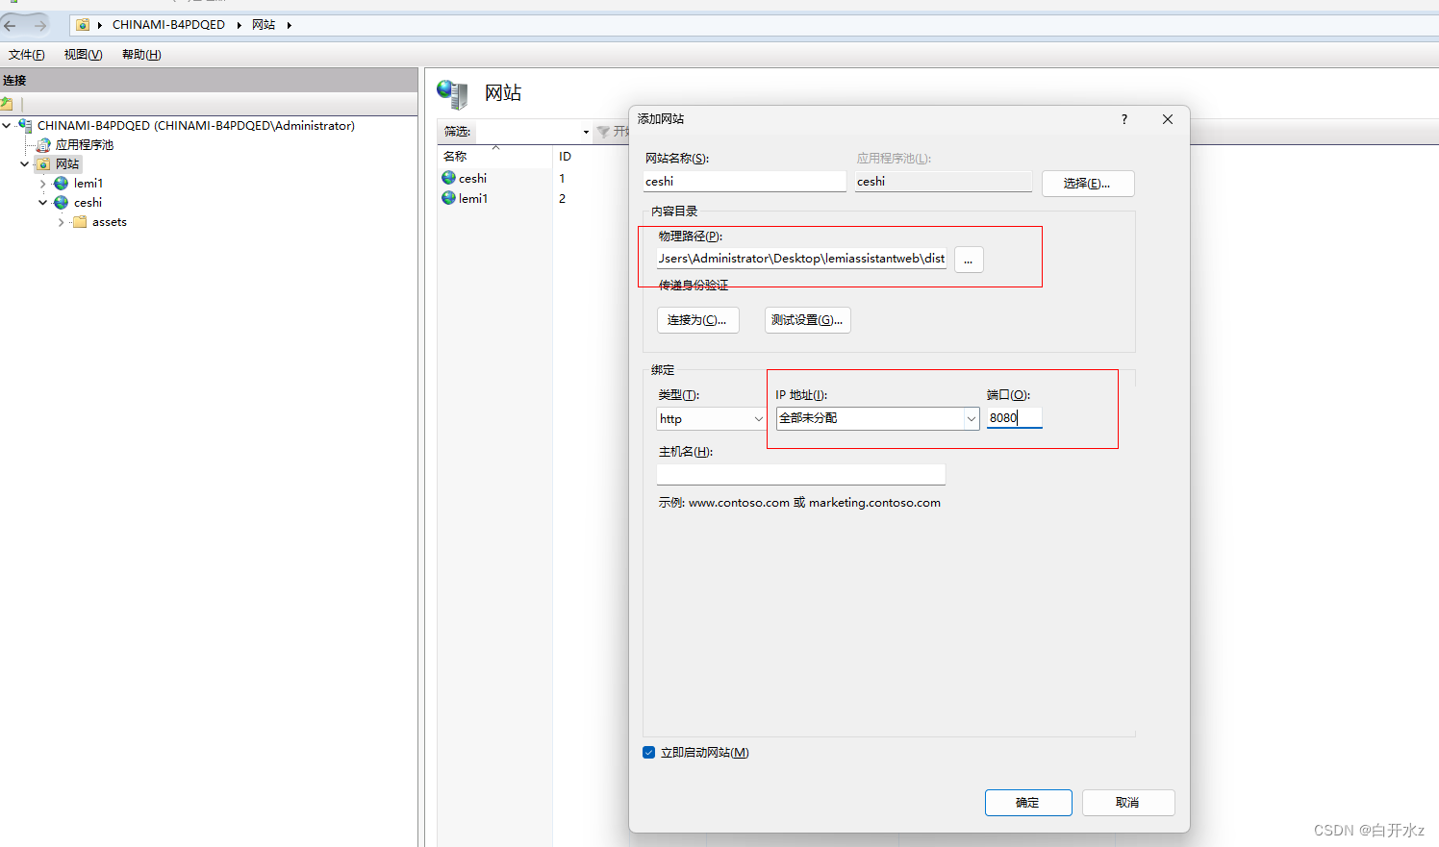Click the server node icon in tree
The width and height of the screenshot is (1439, 847).
click(x=25, y=126)
